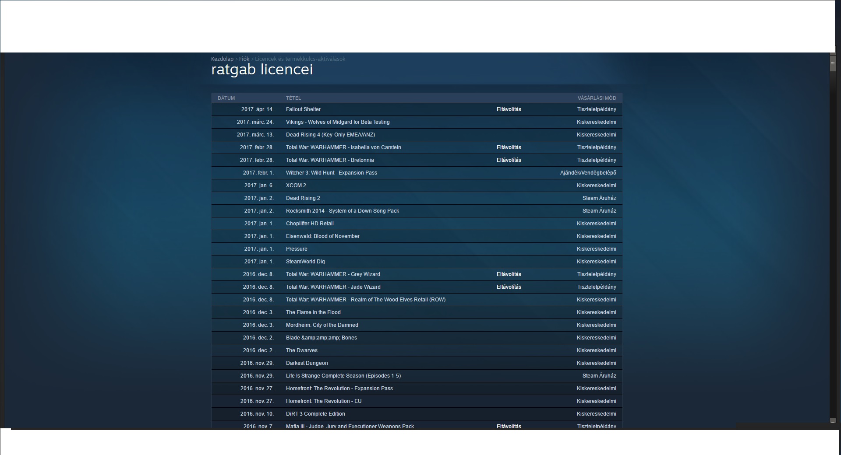Select 'The Dwarves' entry
841x455 pixels.
point(302,350)
